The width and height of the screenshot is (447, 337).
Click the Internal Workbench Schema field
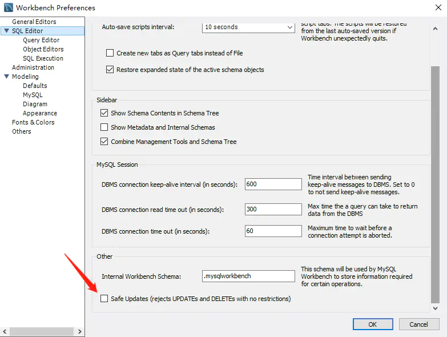point(248,276)
